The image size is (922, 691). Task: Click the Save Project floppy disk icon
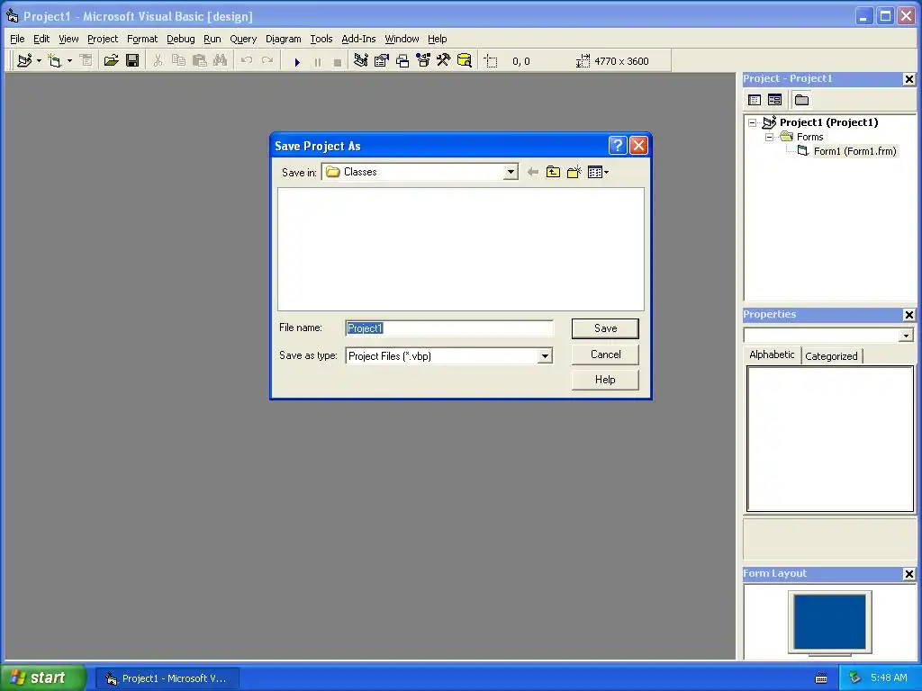(x=132, y=60)
